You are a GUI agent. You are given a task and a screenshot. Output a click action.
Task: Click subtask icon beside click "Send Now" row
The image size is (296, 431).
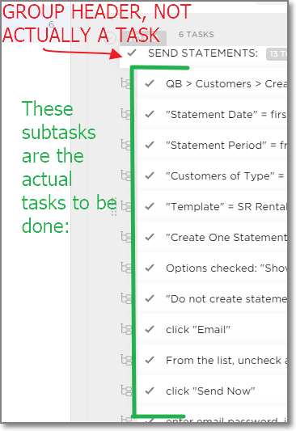[125, 391]
